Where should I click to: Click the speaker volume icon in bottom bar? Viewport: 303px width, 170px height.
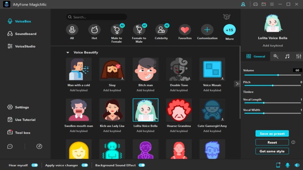[297, 165]
